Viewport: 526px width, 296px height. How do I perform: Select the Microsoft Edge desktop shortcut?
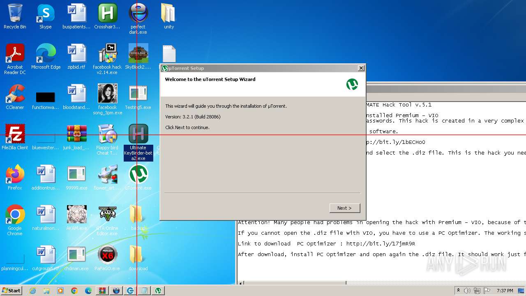pyautogui.click(x=46, y=57)
